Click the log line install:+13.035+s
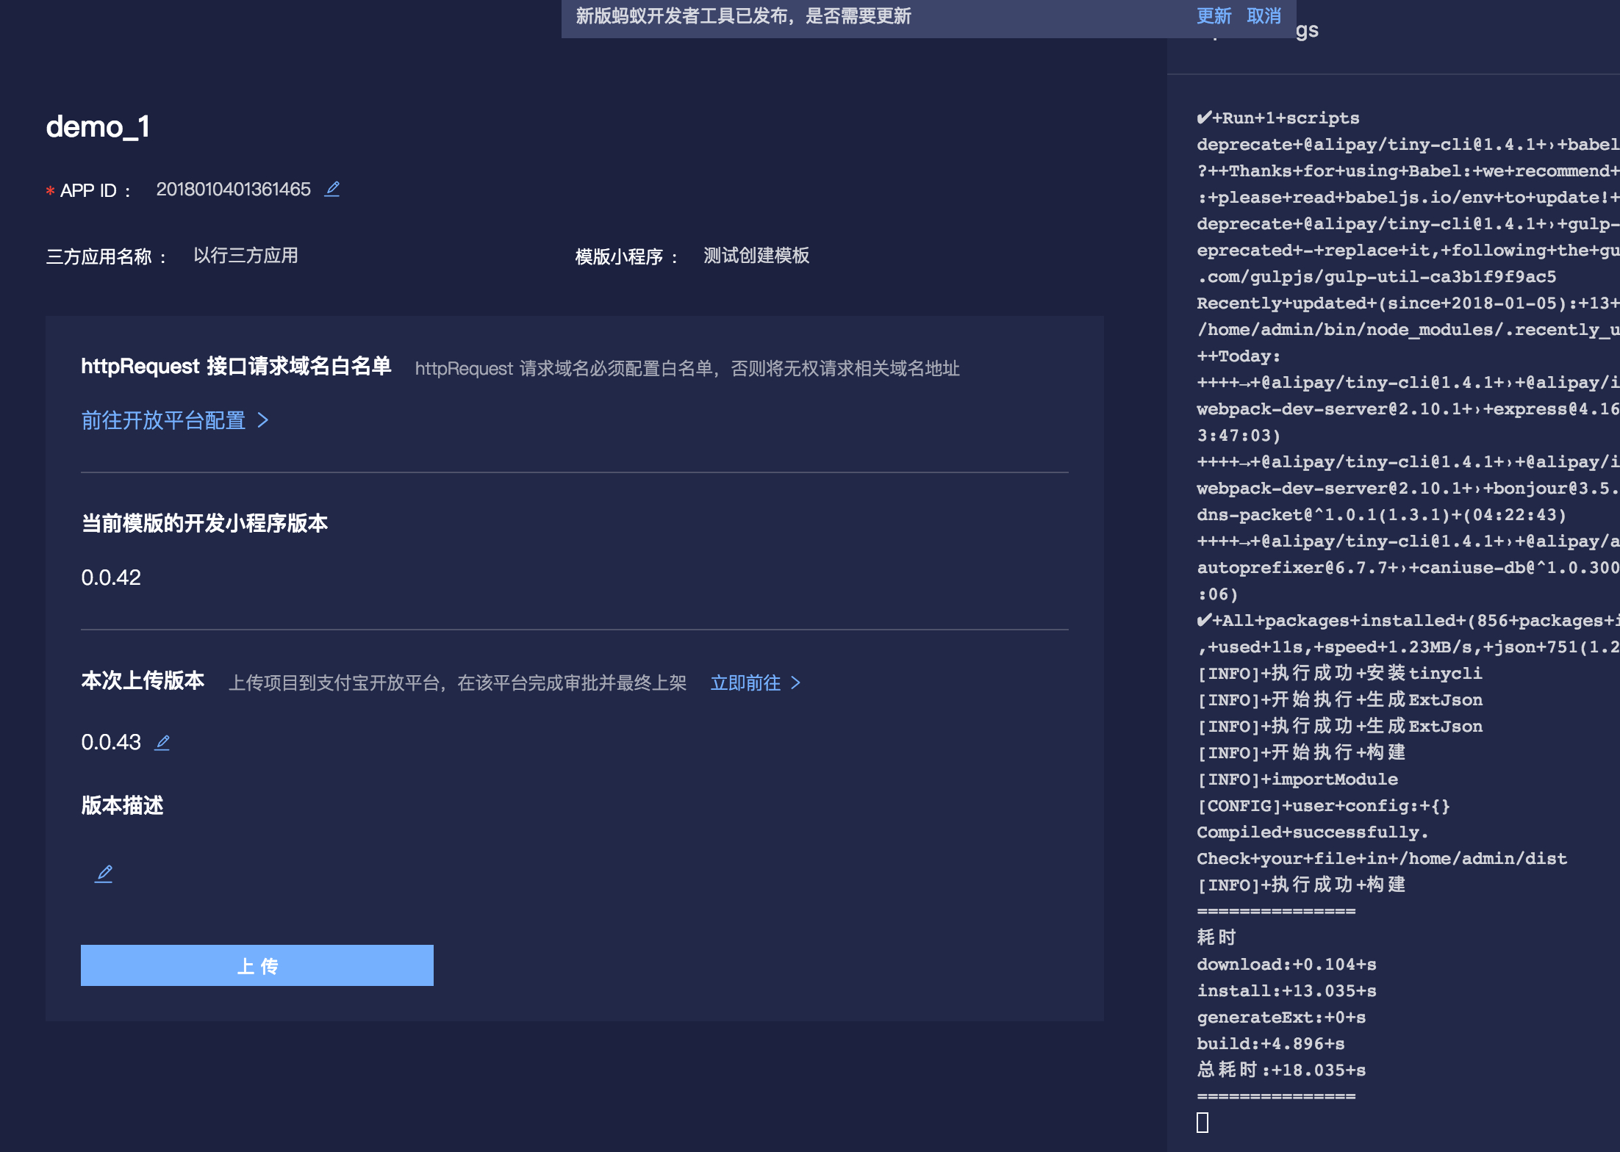 coord(1286,991)
